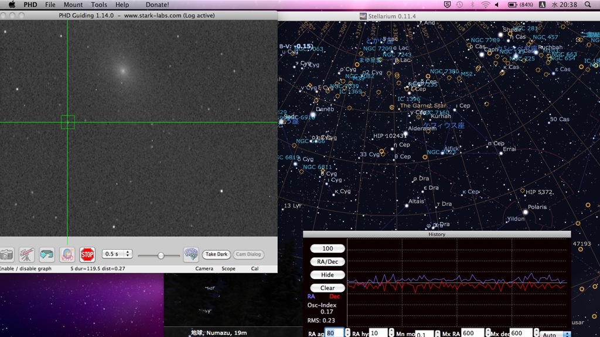Open the brain advanced settings icon
This screenshot has width=600, height=337.
pyautogui.click(x=191, y=254)
